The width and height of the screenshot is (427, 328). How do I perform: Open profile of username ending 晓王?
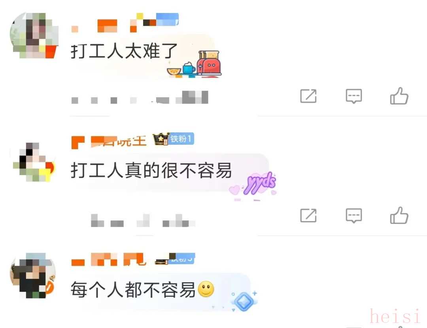tap(109, 141)
